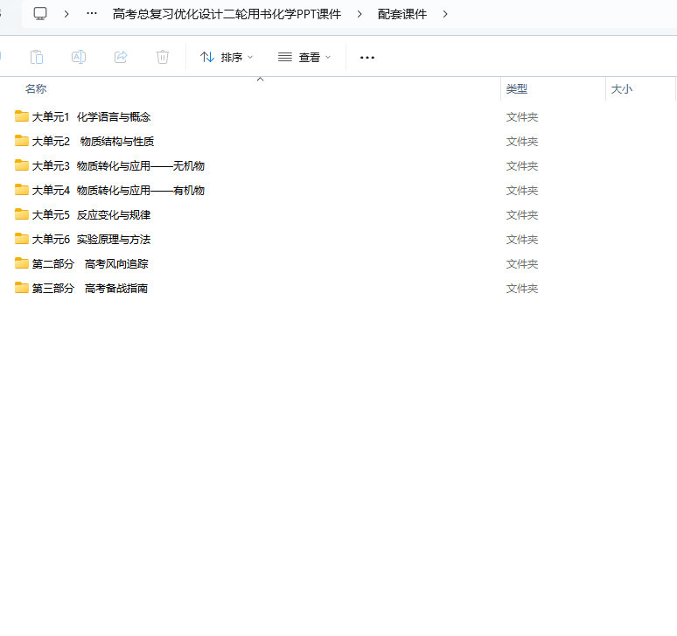677x636 pixels.
Task: Click the This PC monitor icon in address bar
Action: click(x=40, y=14)
